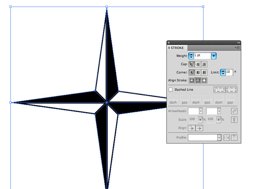
Task: Collapse the Stroke panel with double arrows
Action: pos(238,43)
